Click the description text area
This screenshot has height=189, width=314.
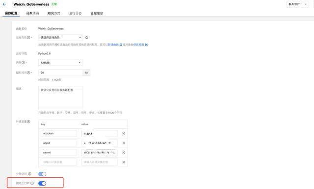click(x=60, y=98)
